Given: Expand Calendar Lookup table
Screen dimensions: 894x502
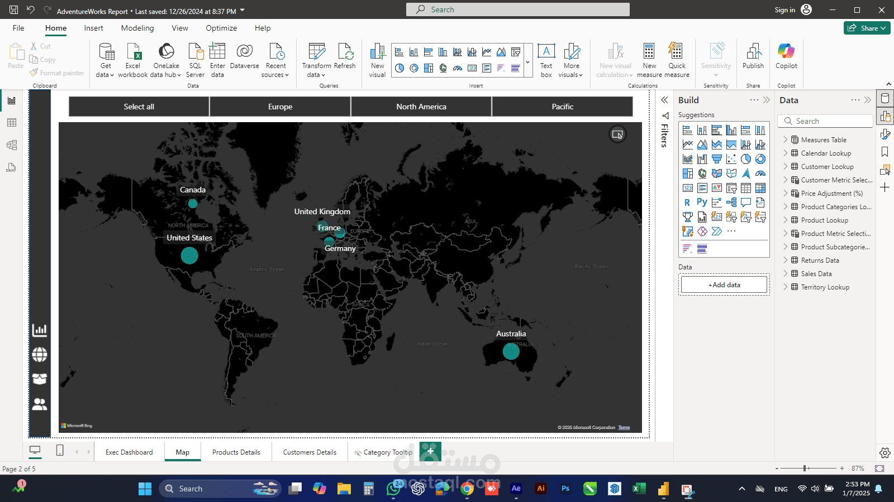Looking at the screenshot, I should click(785, 153).
